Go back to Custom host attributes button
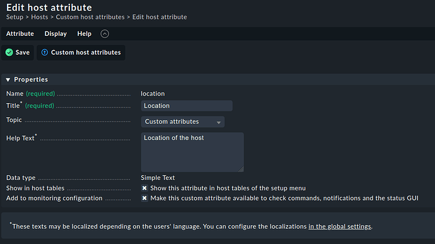435x244 pixels. [81, 53]
